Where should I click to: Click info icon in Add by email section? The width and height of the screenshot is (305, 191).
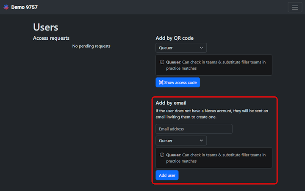coord(162,155)
